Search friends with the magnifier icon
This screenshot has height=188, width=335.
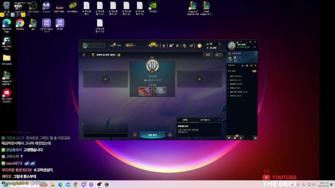click(x=255, y=65)
